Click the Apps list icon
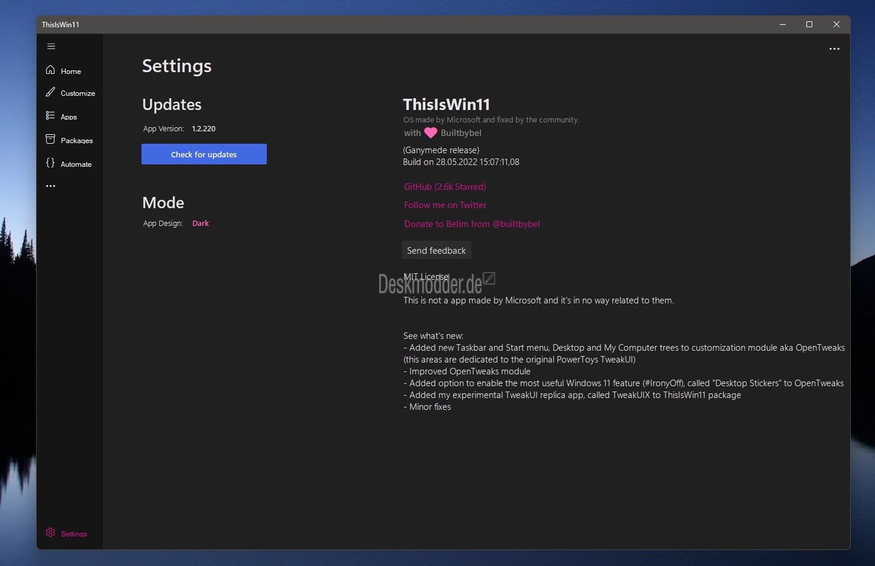The width and height of the screenshot is (875, 566). tap(50, 116)
